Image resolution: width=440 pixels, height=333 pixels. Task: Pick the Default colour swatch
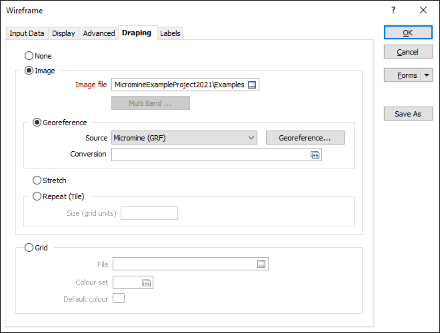point(119,299)
